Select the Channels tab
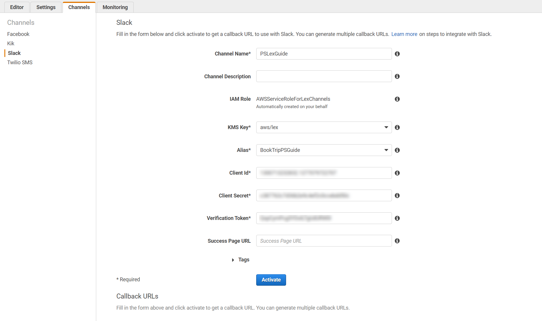 [79, 7]
